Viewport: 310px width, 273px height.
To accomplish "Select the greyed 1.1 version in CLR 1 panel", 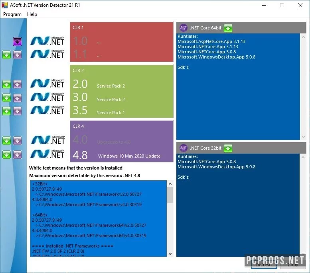I will (x=80, y=54).
